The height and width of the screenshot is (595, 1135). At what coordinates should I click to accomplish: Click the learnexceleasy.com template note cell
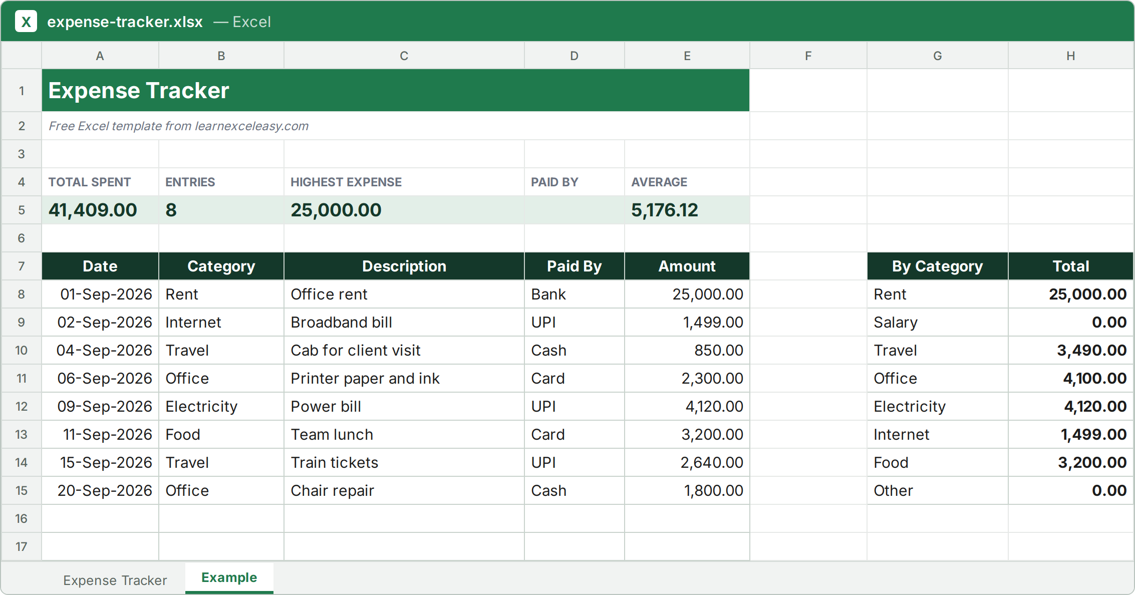click(x=396, y=126)
